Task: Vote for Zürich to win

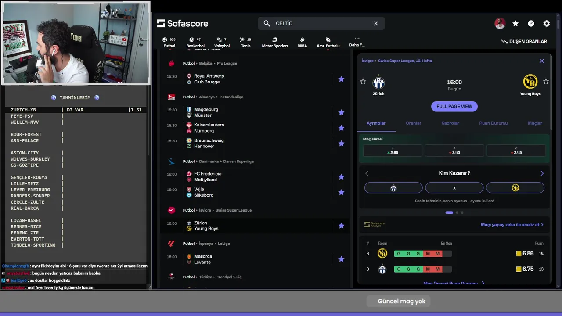Action: (393, 188)
